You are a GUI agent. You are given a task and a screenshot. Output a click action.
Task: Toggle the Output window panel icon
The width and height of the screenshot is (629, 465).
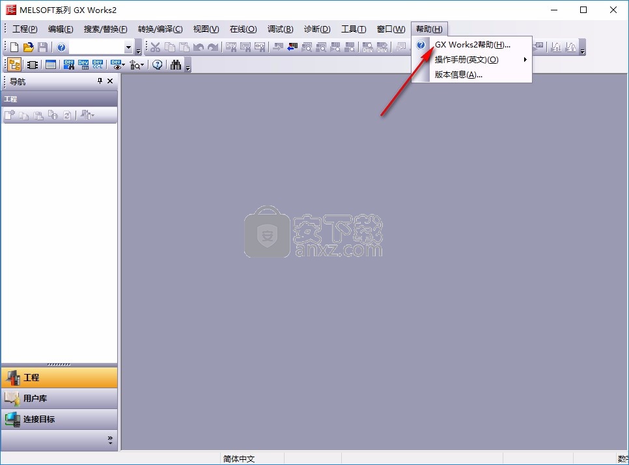click(x=51, y=65)
